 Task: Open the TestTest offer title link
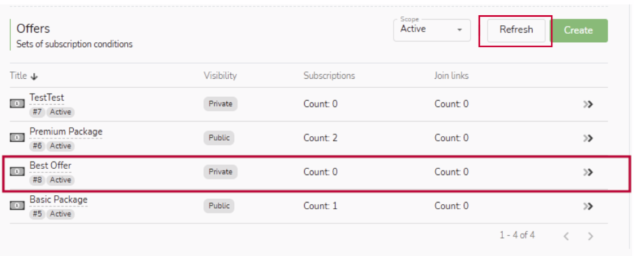pos(47,98)
